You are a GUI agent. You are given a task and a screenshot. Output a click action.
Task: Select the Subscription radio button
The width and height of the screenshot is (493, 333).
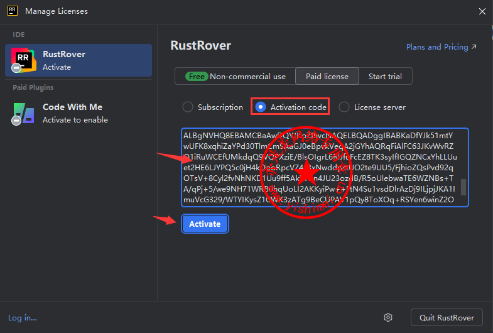tap(188, 107)
